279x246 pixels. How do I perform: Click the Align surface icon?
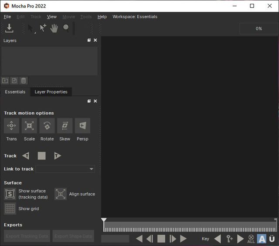pos(61,194)
